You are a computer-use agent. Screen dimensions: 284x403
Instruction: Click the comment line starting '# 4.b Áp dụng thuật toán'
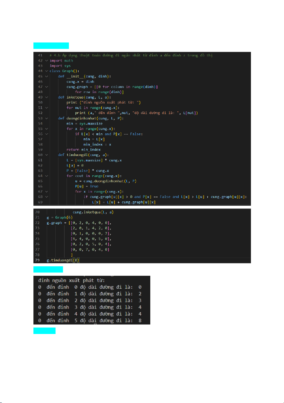131,55
